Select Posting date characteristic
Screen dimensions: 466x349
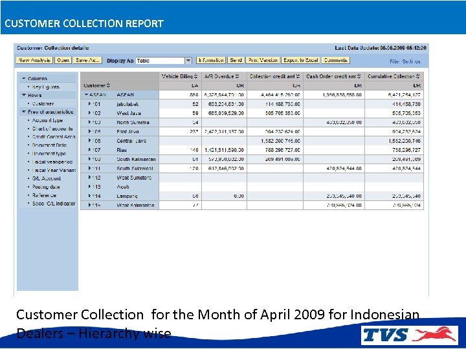pos(46,187)
